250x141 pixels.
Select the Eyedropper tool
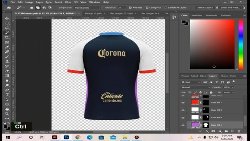point(7,47)
